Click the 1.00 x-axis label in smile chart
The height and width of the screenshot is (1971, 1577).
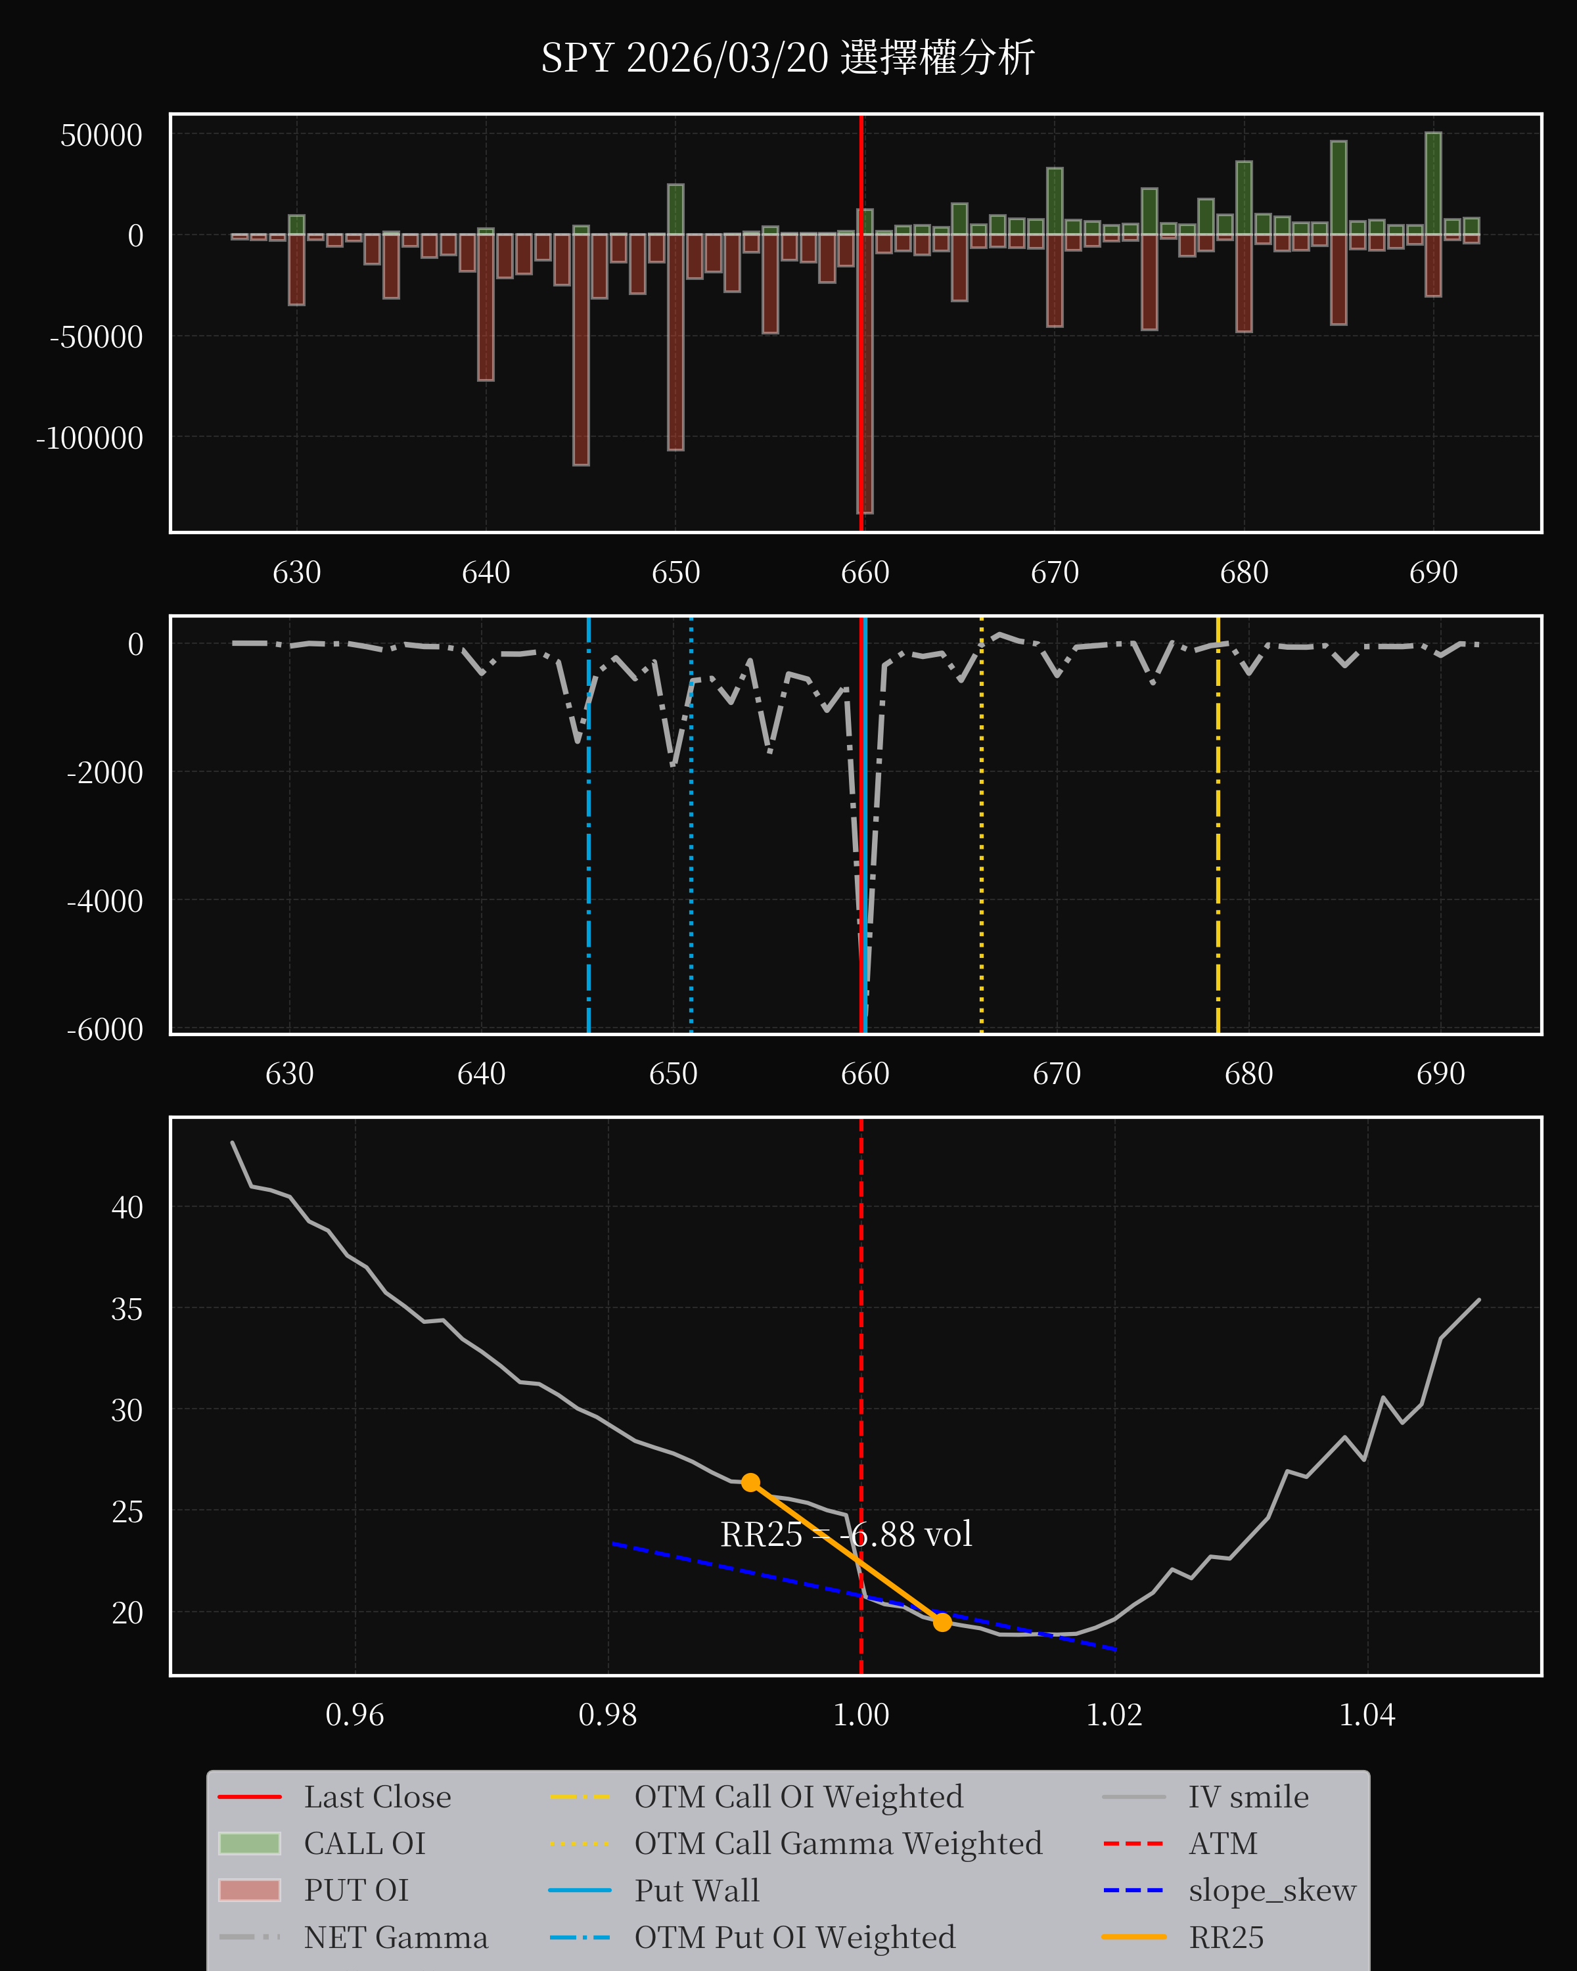861,1715
